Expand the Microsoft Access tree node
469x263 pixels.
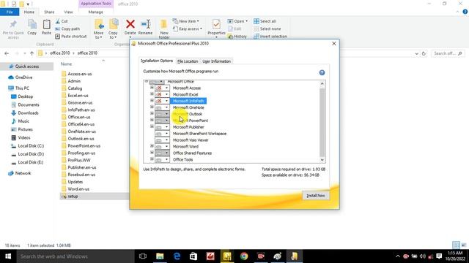tap(152, 88)
